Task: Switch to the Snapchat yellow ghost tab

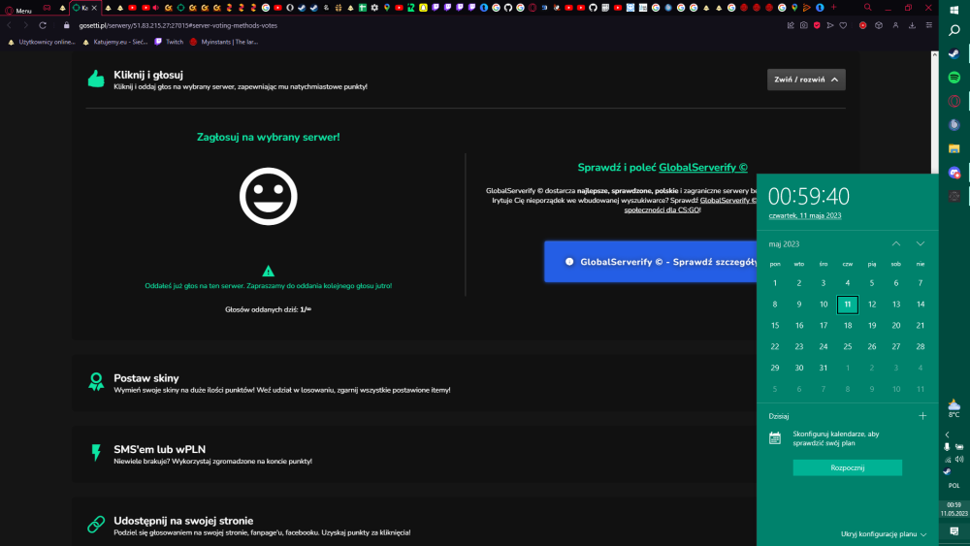Action: [423, 8]
